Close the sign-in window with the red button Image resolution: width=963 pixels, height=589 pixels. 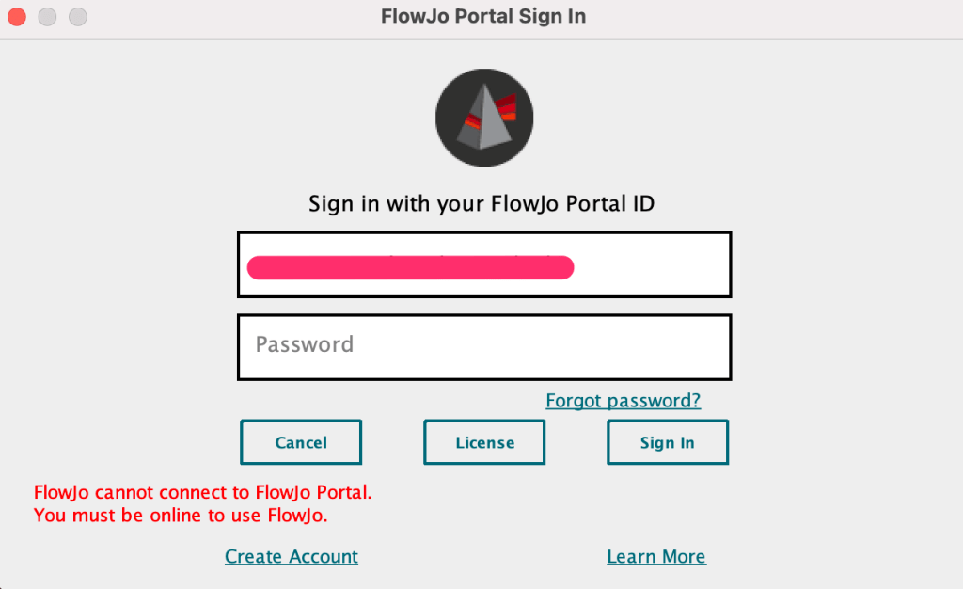coord(17,17)
